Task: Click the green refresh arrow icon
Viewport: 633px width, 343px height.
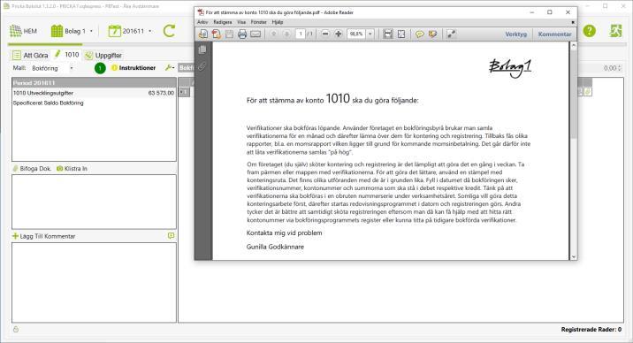Action: (x=169, y=31)
